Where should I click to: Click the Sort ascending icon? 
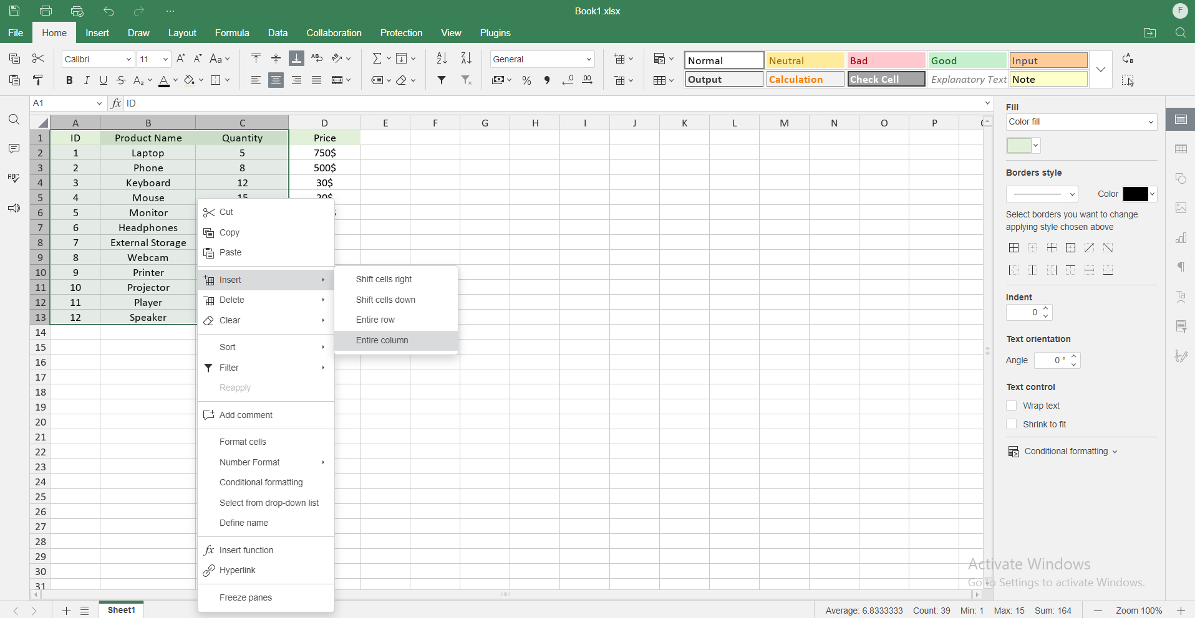(442, 59)
